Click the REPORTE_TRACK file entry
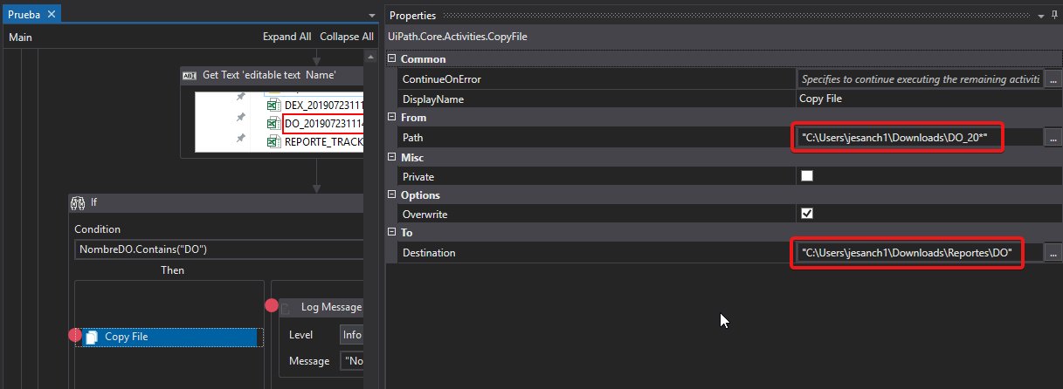1063x389 pixels. [x=323, y=141]
